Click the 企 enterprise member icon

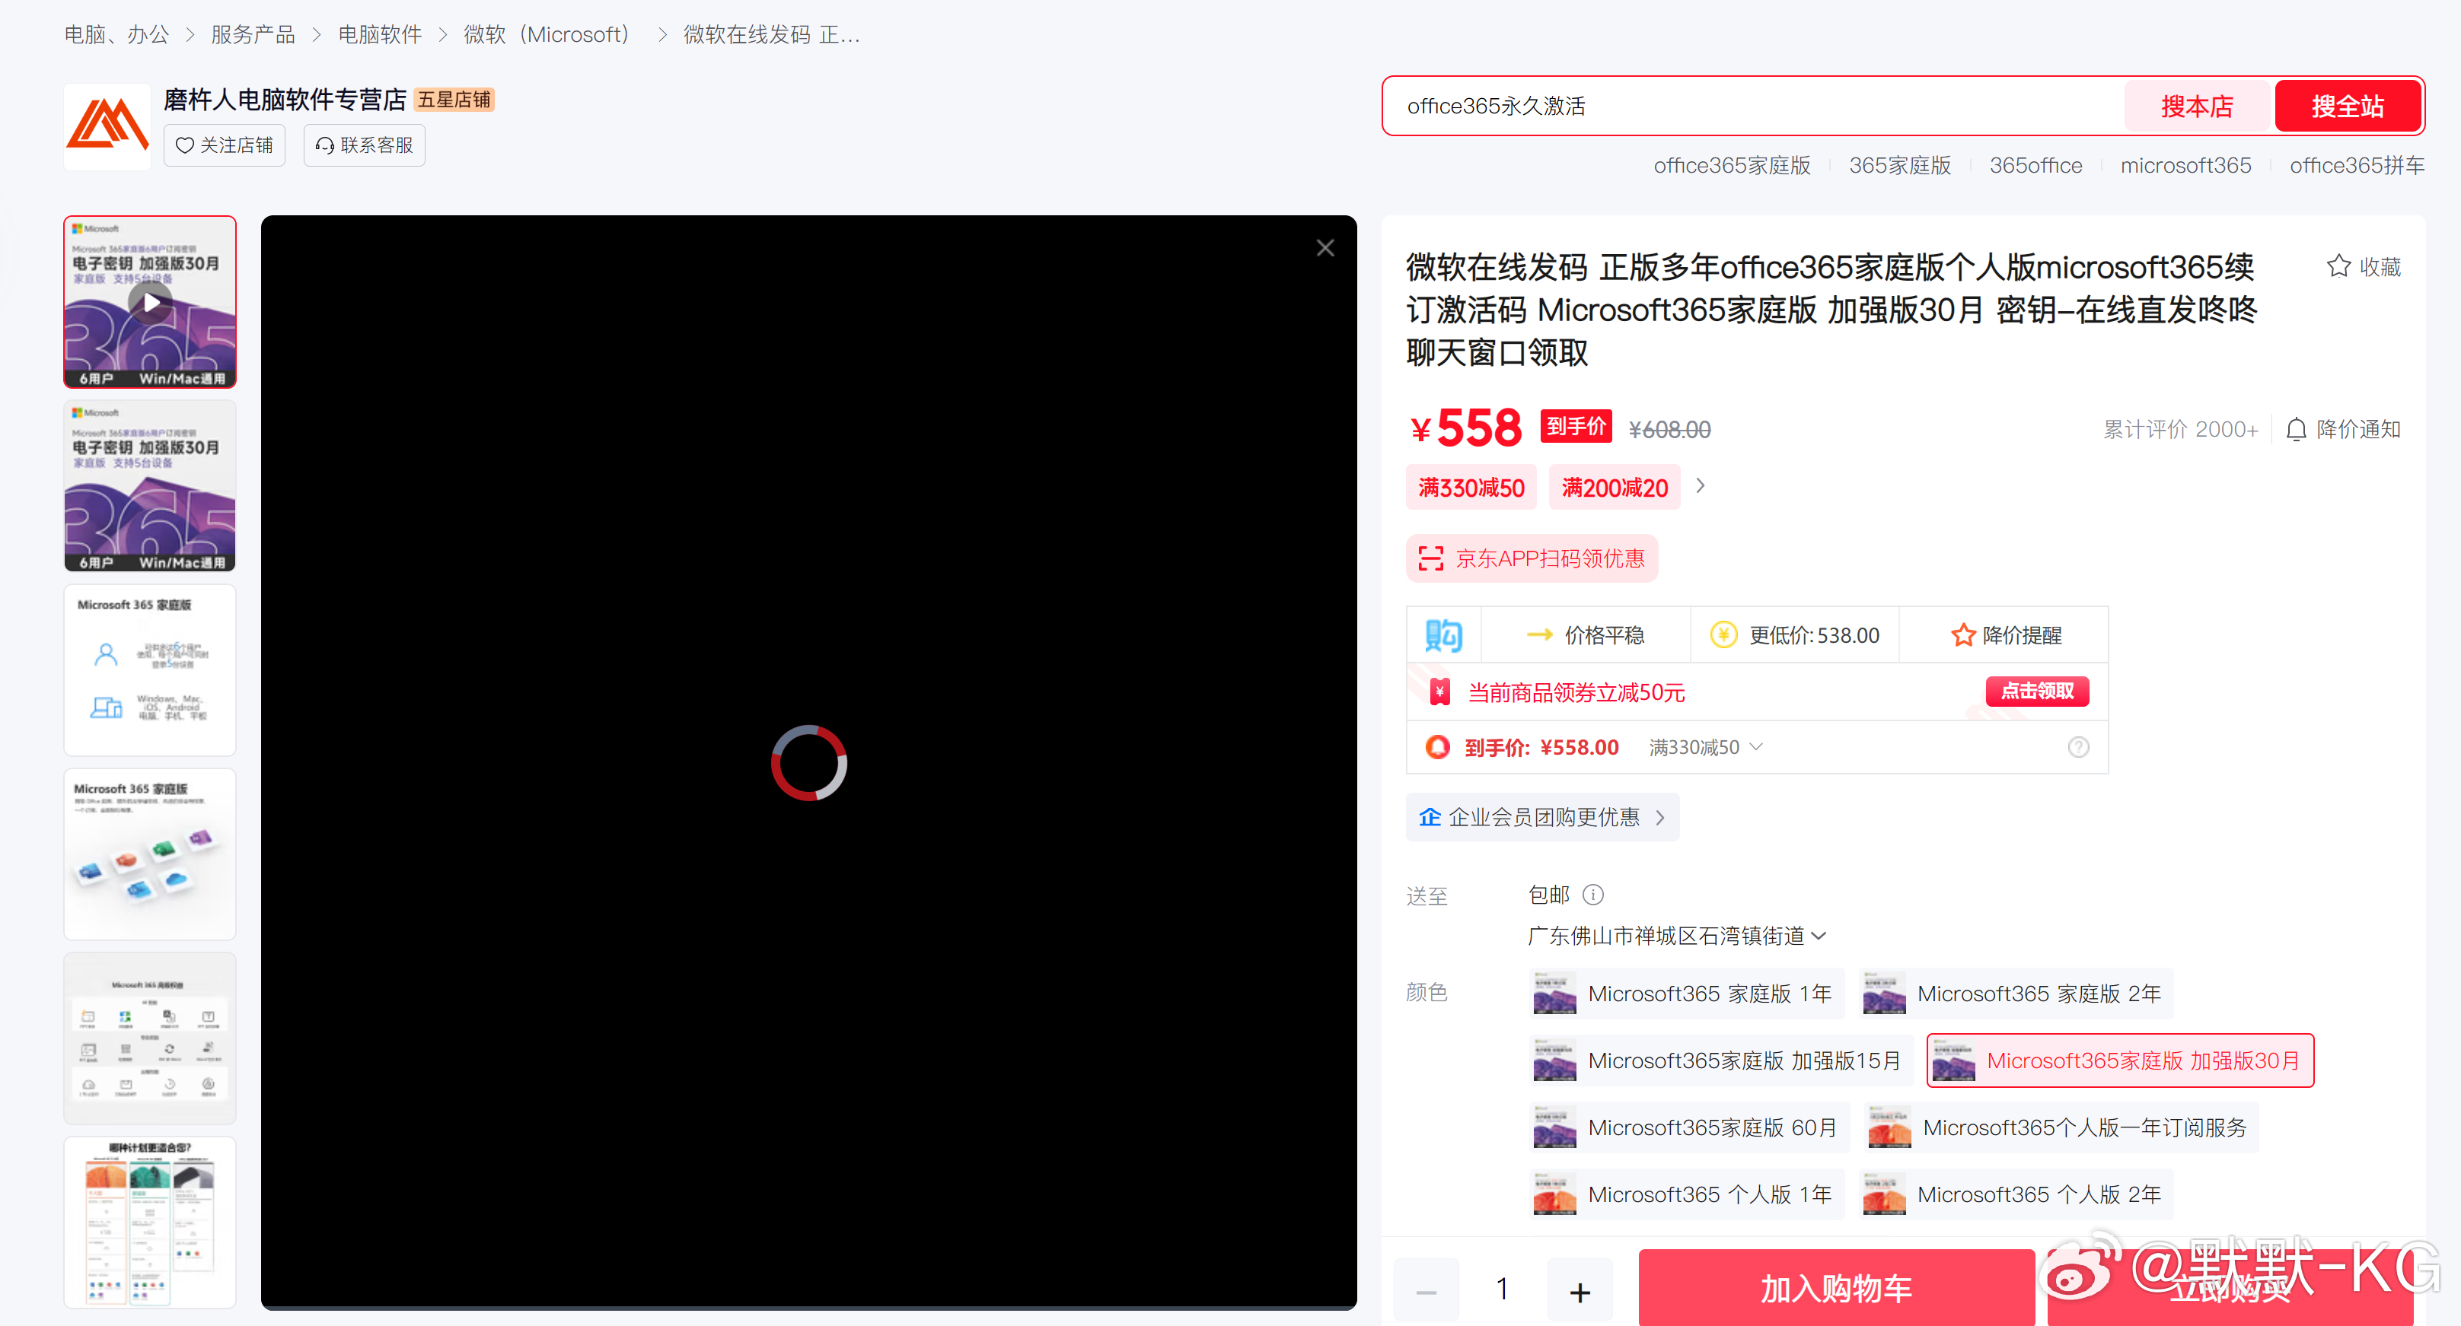1430,817
